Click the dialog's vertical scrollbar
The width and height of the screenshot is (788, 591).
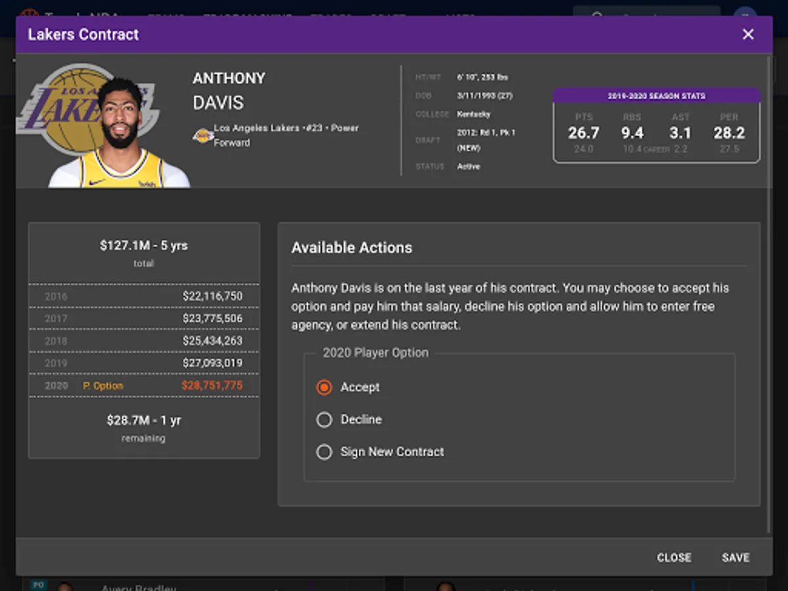pyautogui.click(x=770, y=295)
